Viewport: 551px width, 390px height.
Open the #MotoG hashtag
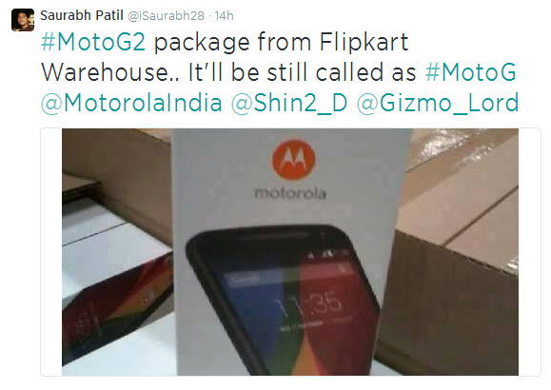pos(470,72)
